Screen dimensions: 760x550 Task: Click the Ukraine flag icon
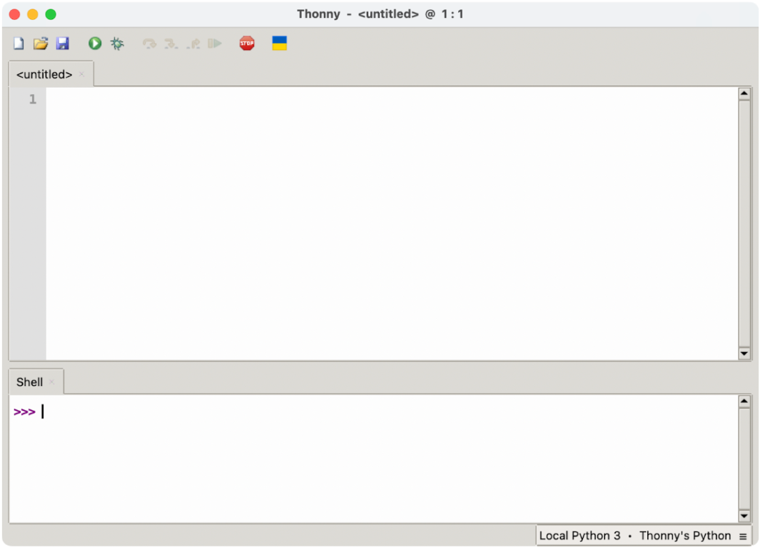(280, 43)
